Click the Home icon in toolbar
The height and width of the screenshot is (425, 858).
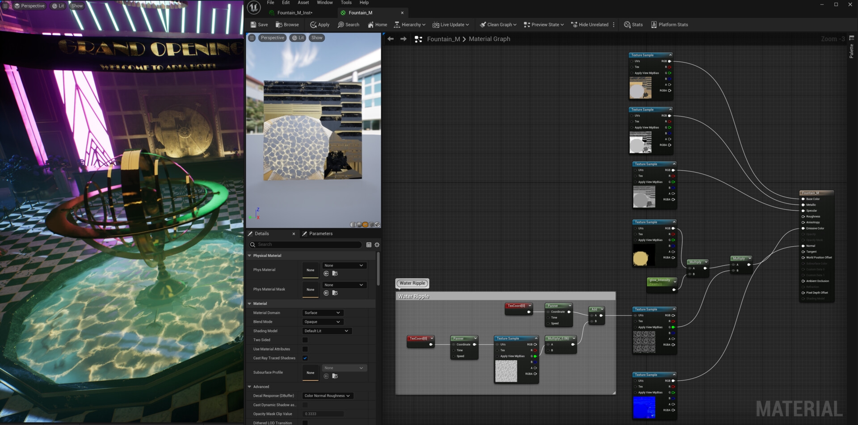click(x=377, y=25)
